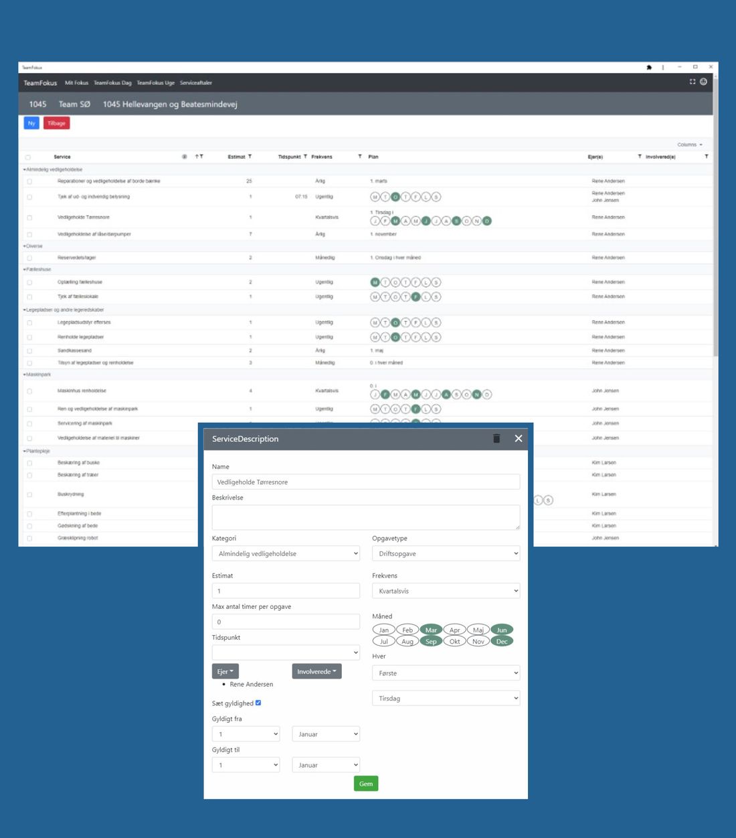Expand the Involverede dropdown button
The width and height of the screenshot is (736, 838).
click(x=317, y=671)
